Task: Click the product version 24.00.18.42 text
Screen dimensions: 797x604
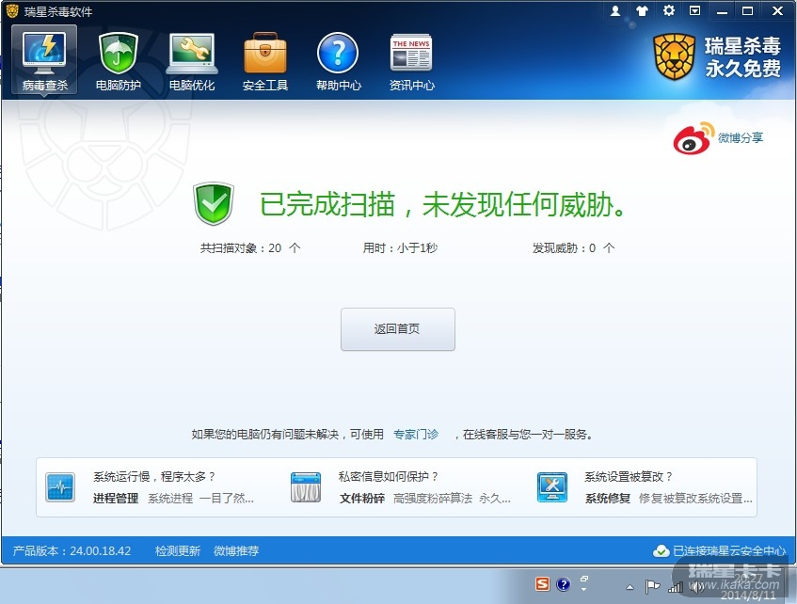Action: tap(72, 550)
